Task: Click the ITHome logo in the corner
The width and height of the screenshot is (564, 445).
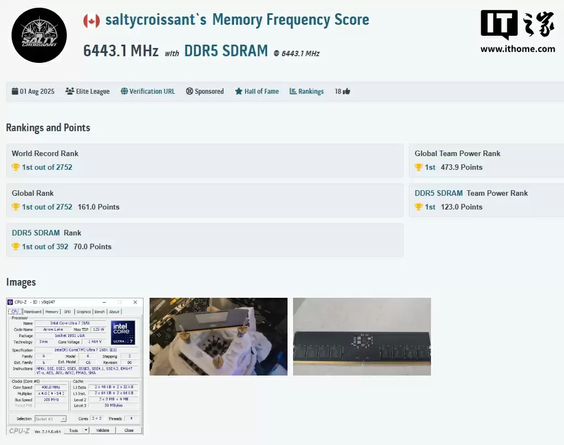Action: click(517, 31)
